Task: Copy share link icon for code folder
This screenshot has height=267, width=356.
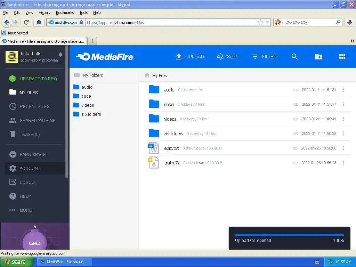Action: (296, 104)
